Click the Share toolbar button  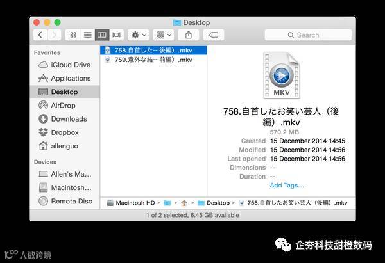188,35
